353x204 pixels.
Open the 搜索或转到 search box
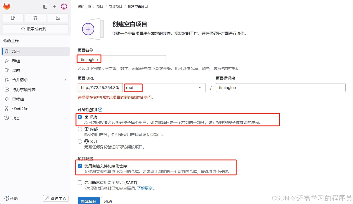(x=35, y=29)
